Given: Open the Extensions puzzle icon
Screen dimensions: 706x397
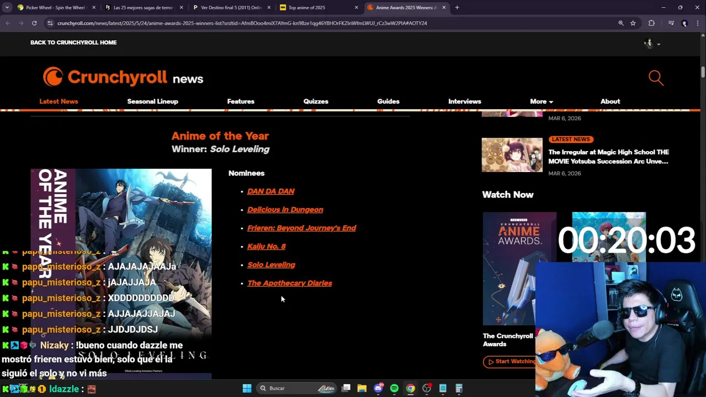Looking at the screenshot, I should pyautogui.click(x=651, y=23).
